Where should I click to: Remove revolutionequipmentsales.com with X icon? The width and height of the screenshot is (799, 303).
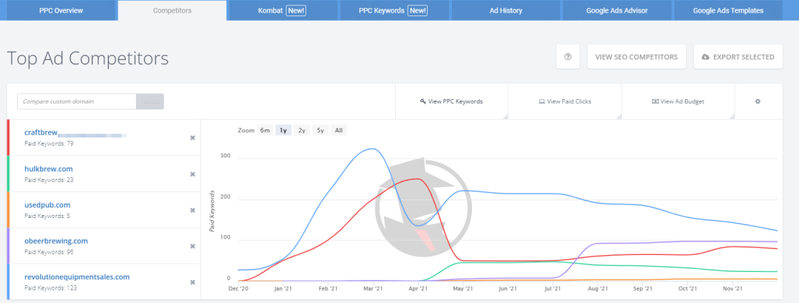[192, 282]
